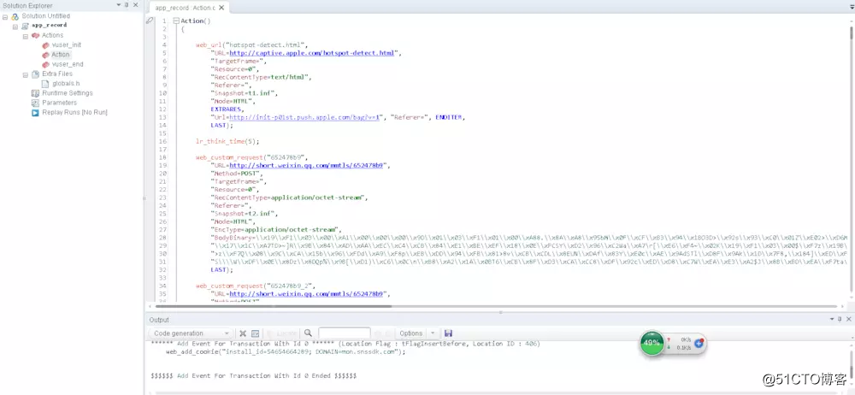
Task: Open Runtime Settings in the tree
Action: click(68, 93)
